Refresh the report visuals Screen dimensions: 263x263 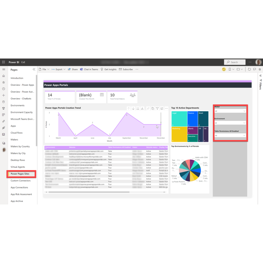(x=250, y=69)
